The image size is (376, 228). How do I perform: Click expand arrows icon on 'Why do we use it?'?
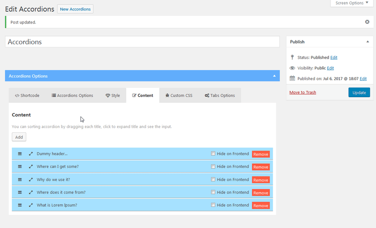[x=31, y=179]
